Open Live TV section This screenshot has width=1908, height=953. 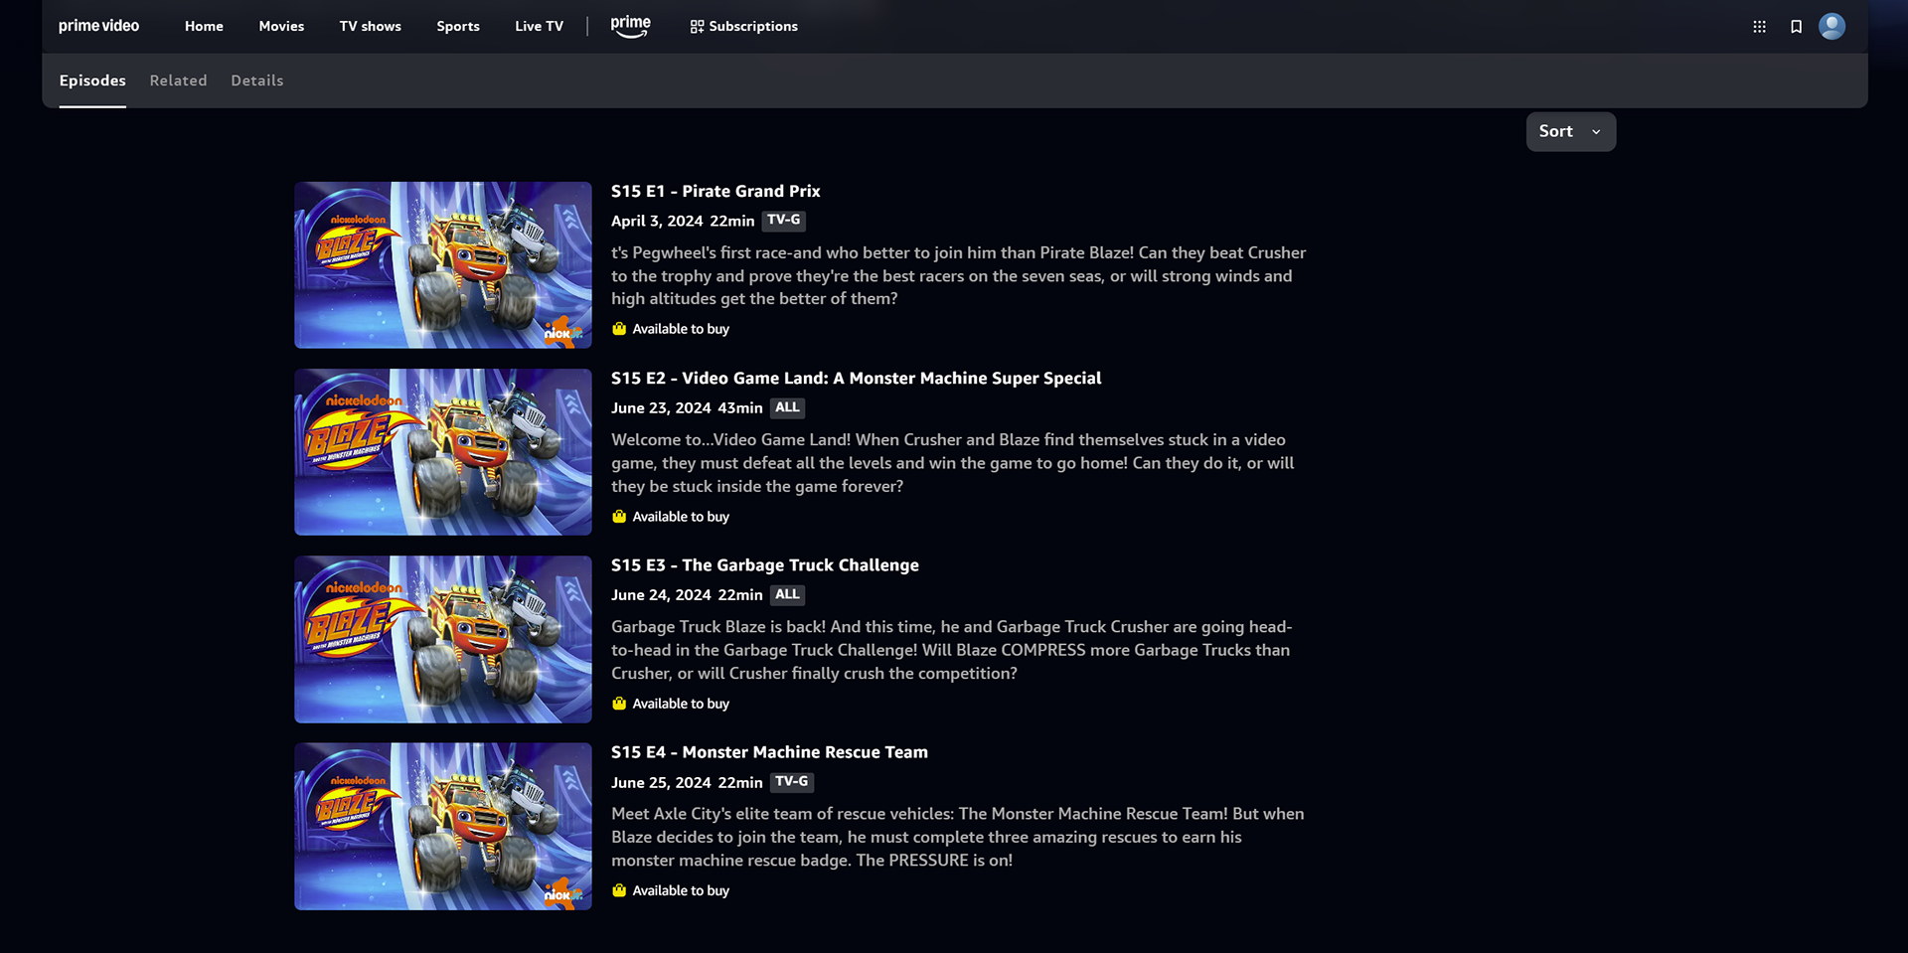coord(539,26)
